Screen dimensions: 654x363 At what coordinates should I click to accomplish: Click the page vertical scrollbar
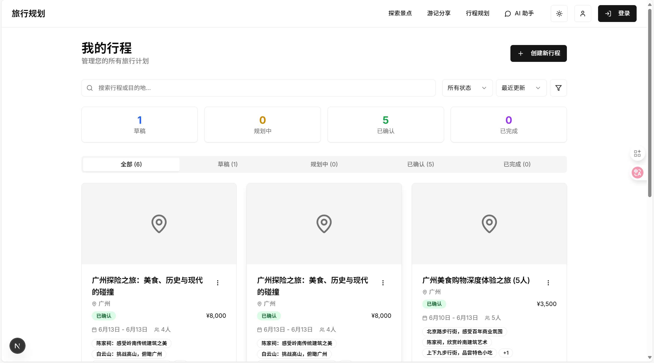(649, 102)
